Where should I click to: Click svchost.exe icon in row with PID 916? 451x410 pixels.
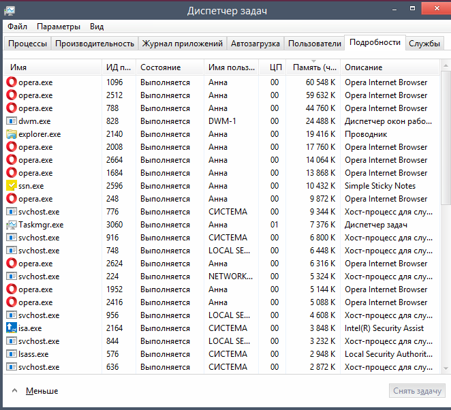(12, 238)
